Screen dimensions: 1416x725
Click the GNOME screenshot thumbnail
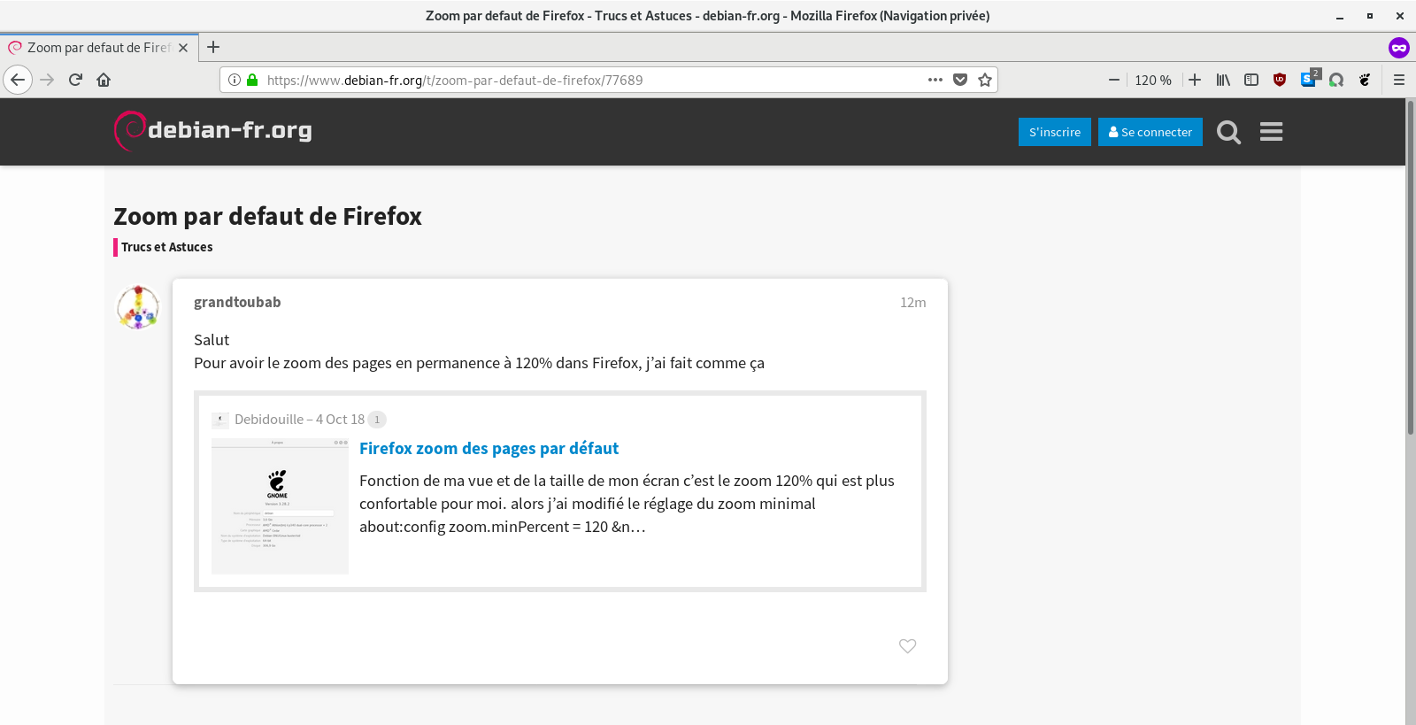(280, 506)
